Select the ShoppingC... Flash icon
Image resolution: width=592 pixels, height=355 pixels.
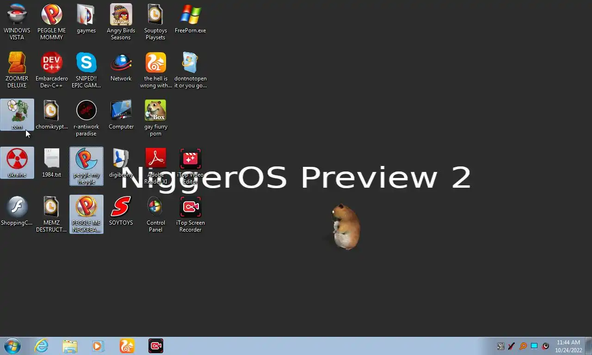click(17, 211)
